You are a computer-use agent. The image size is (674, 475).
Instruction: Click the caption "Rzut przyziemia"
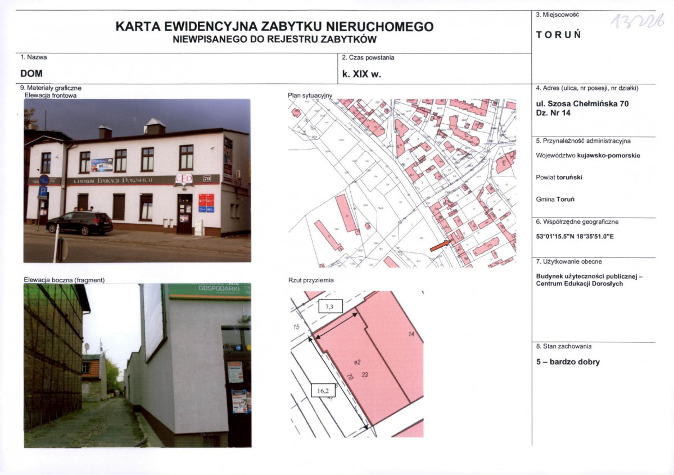point(311,281)
